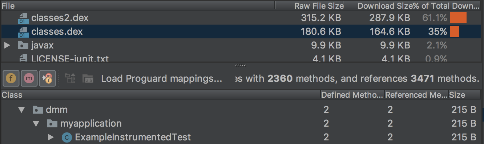Image resolution: width=484 pixels, height=144 pixels.
Task: Collapse the dmm package node
Action: tap(21, 110)
